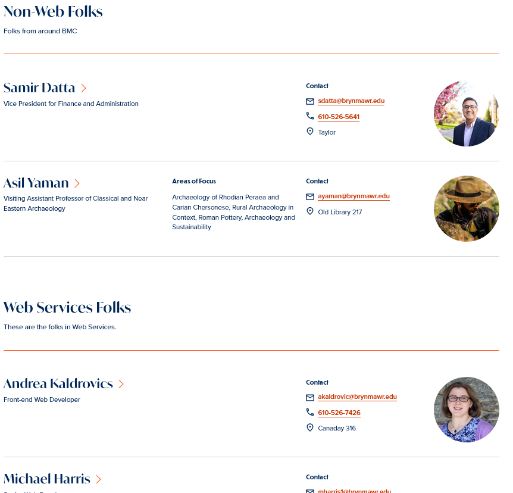Click the location pin icon beside Taylor
Image resolution: width=513 pixels, height=493 pixels.
click(310, 132)
